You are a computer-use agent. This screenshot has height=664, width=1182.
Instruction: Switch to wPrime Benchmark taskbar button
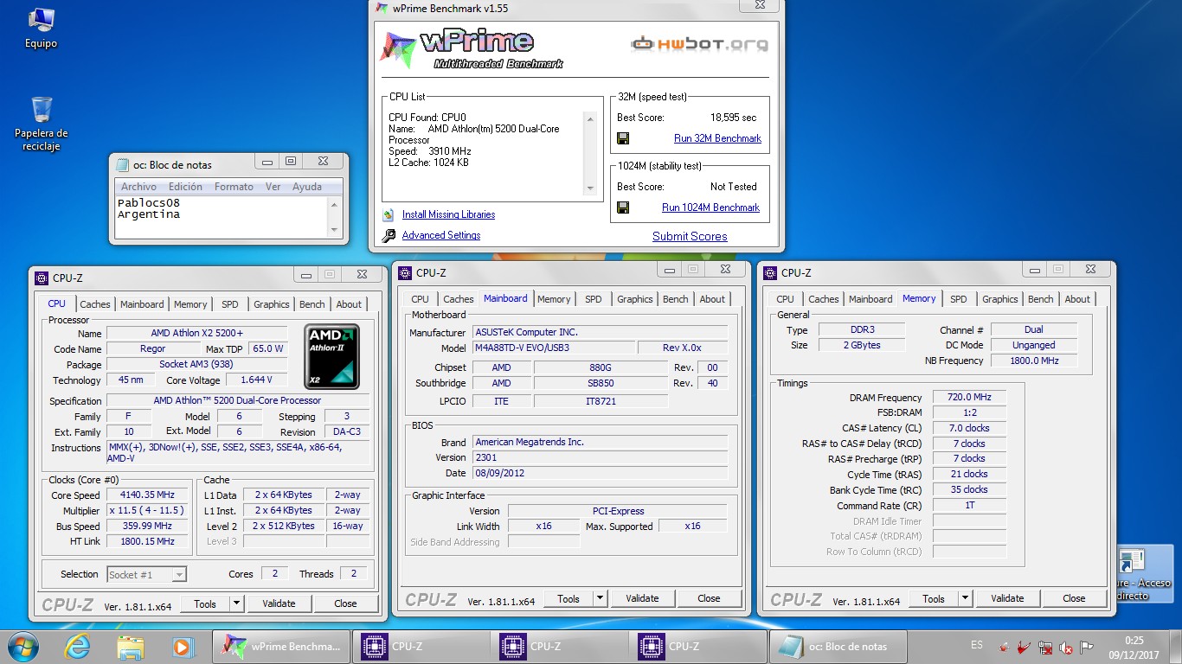[x=281, y=647]
